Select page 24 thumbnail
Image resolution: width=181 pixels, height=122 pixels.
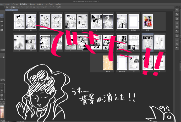click(159, 63)
